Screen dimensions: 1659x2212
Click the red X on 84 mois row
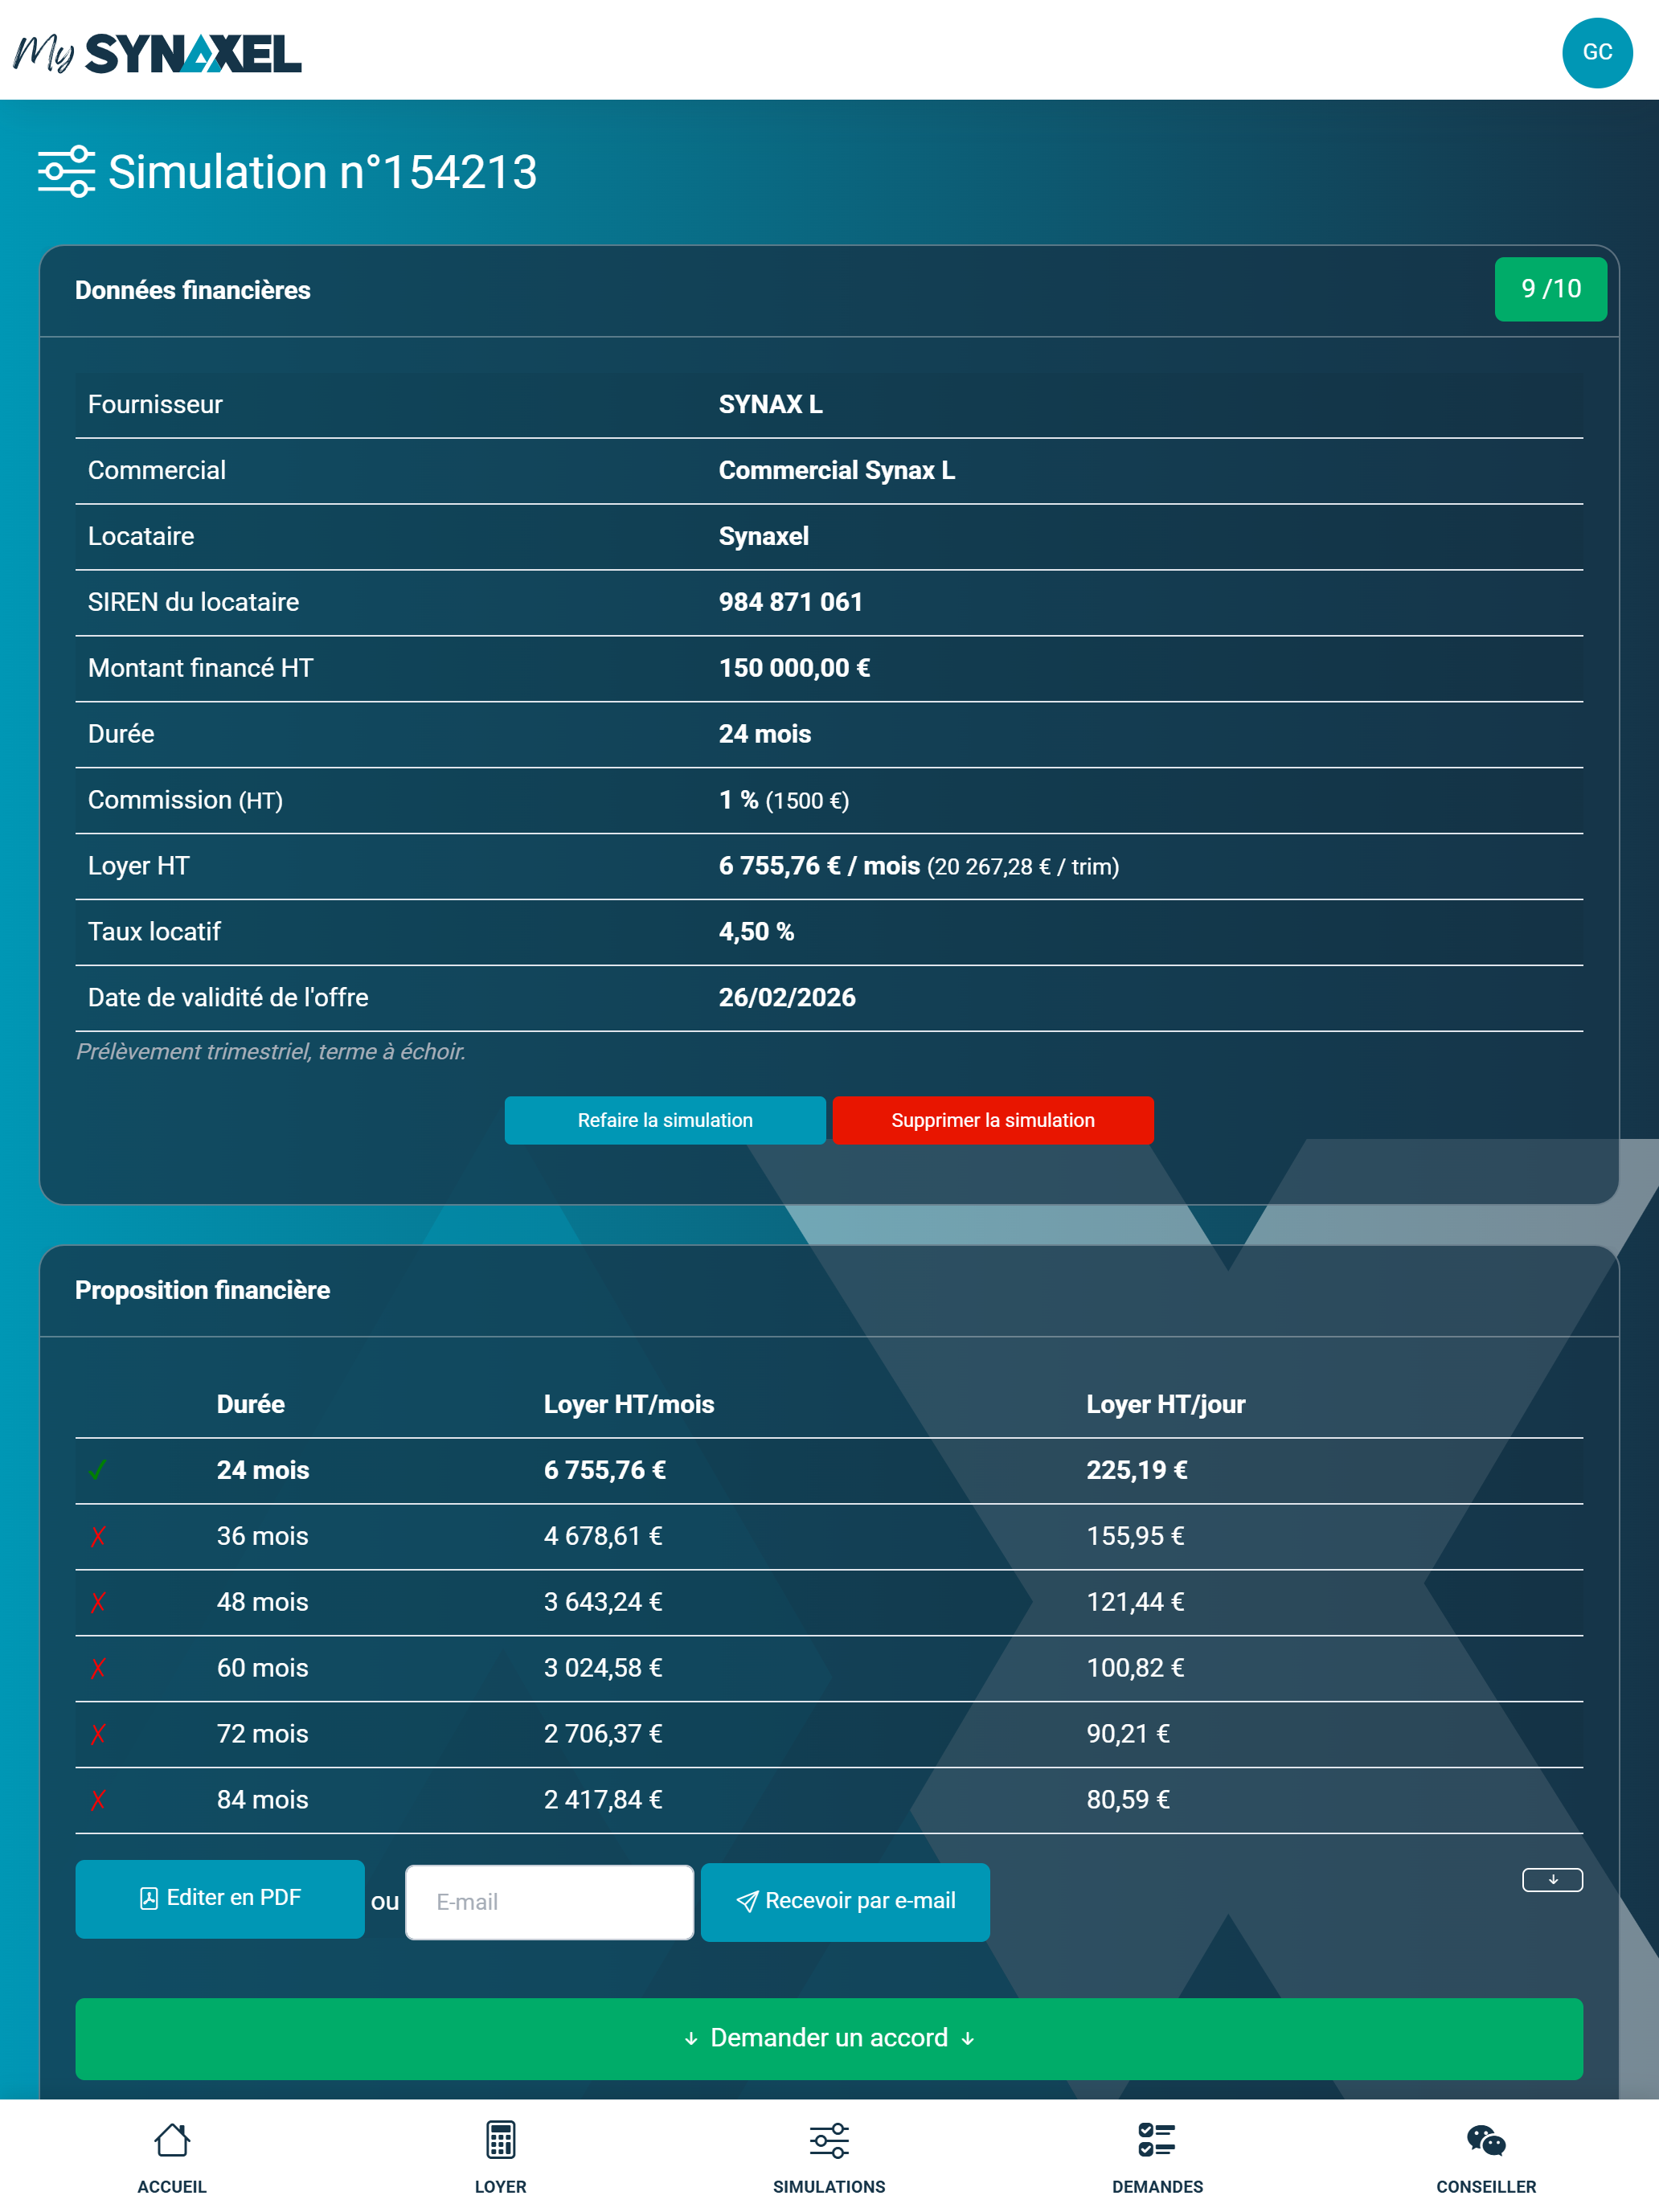pyautogui.click(x=97, y=1800)
